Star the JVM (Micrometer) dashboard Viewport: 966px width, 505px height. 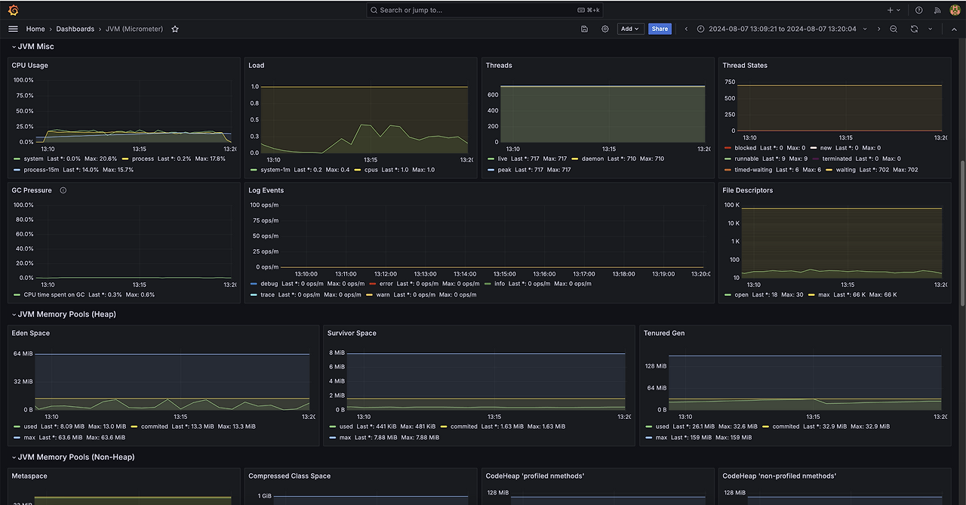click(x=175, y=29)
